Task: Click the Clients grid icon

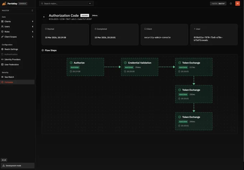Action: [x=3, y=22]
